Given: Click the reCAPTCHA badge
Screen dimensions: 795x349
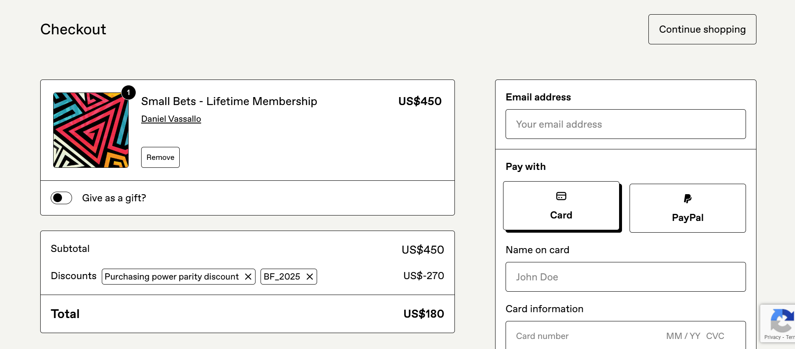Looking at the screenshot, I should [778, 323].
